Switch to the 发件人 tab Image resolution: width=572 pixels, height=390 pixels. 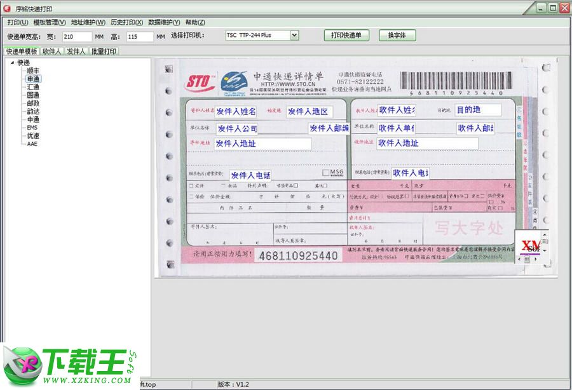click(76, 51)
